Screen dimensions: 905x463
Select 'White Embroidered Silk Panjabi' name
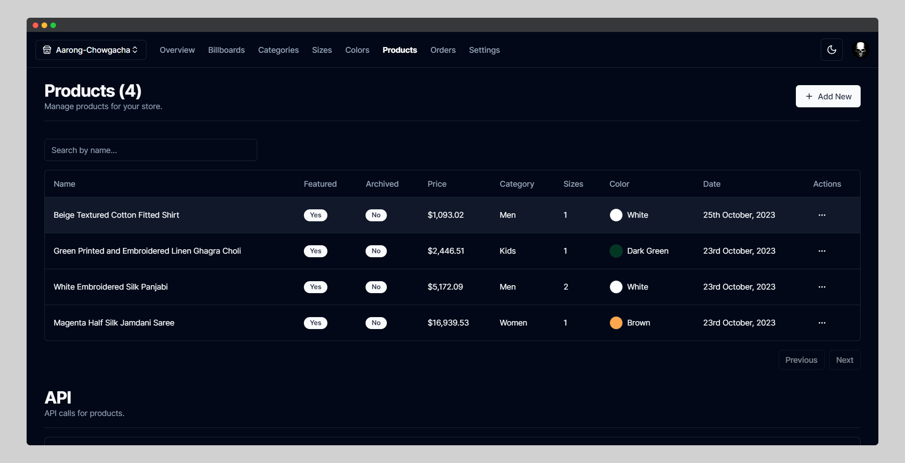point(110,287)
